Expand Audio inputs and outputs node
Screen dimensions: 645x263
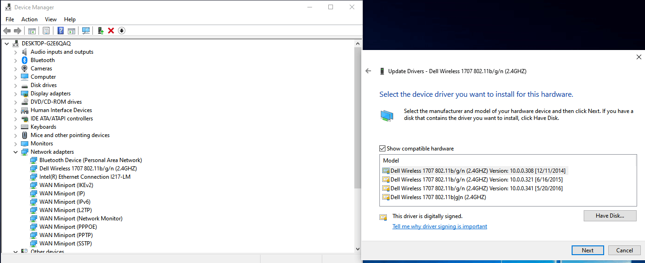point(15,52)
